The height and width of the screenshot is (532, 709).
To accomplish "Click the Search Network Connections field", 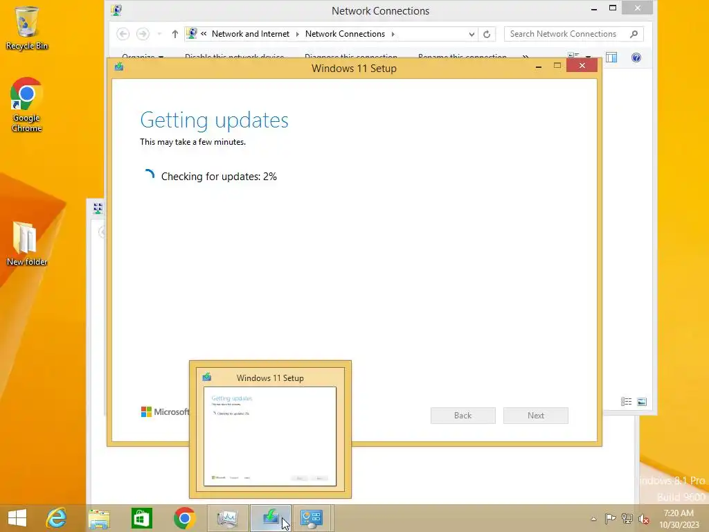I will click(573, 34).
